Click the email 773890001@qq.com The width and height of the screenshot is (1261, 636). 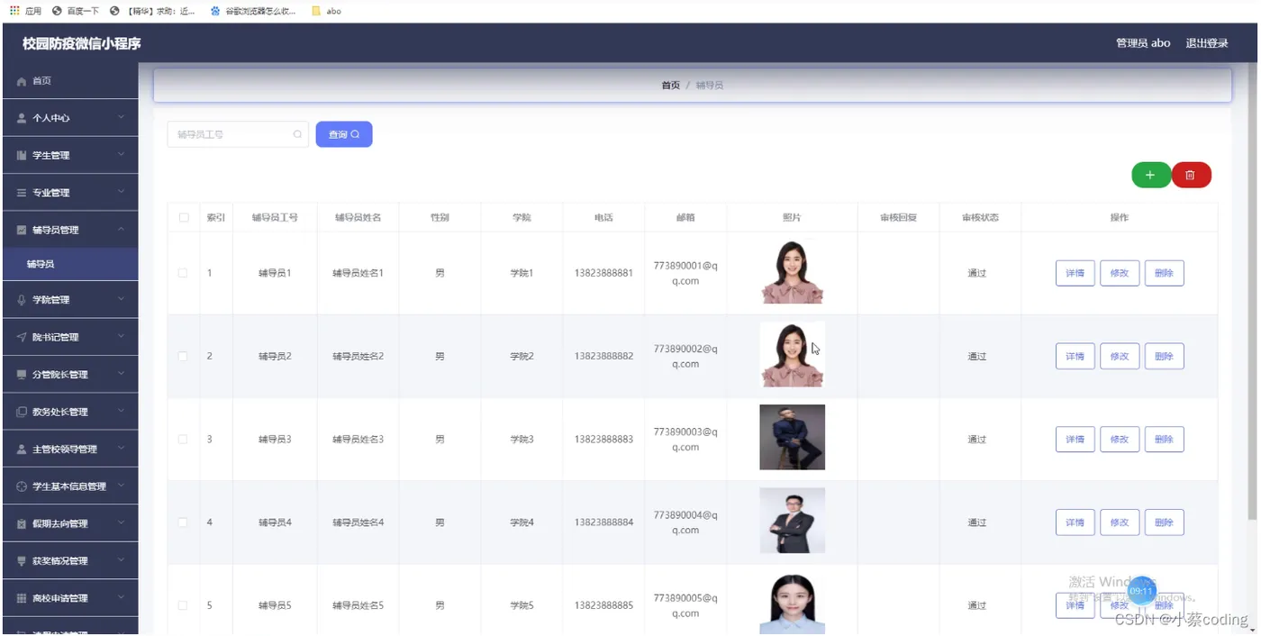point(685,273)
